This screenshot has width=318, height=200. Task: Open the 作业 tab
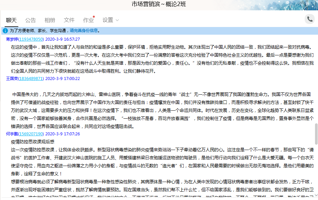(x=88, y=20)
